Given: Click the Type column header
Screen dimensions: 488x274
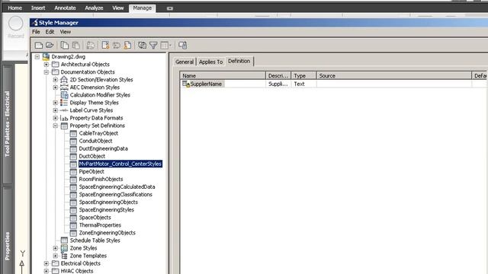Looking at the screenshot, I should click(303, 75).
